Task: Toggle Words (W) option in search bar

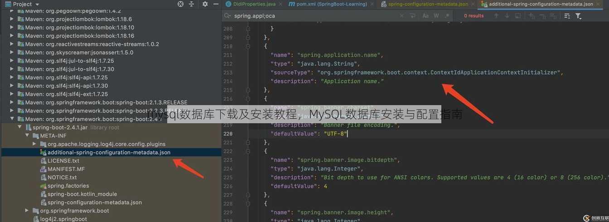Action: pyautogui.click(x=436, y=16)
